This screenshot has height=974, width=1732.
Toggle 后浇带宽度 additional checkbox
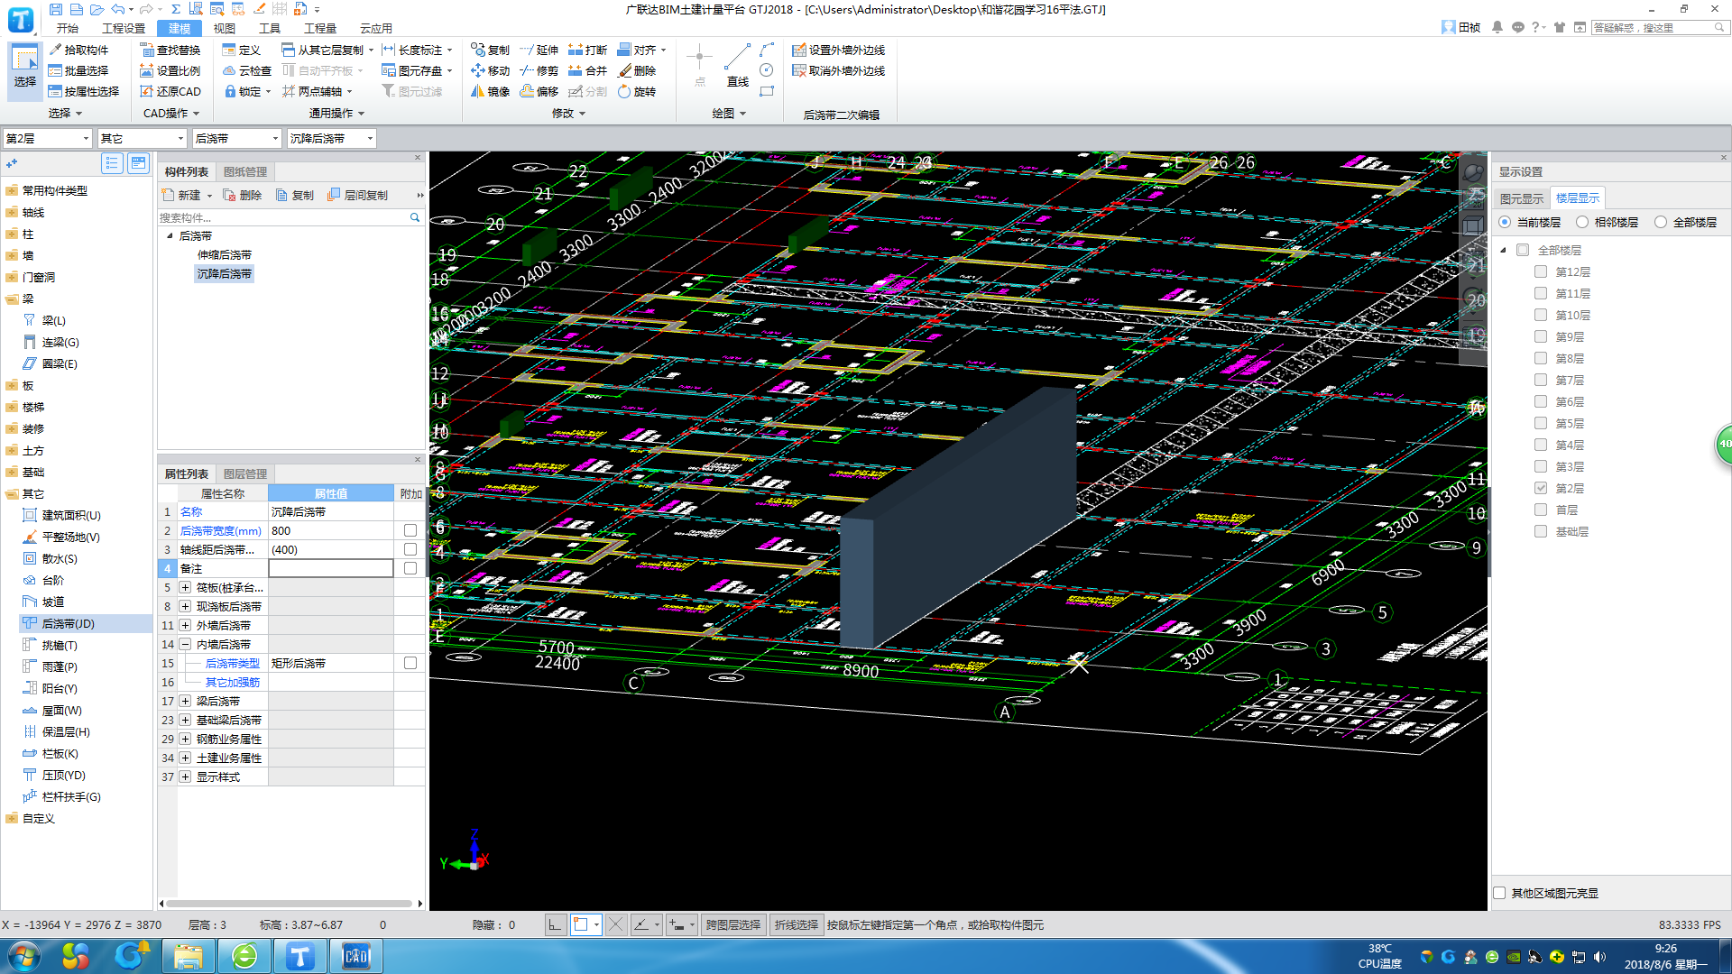point(410,530)
